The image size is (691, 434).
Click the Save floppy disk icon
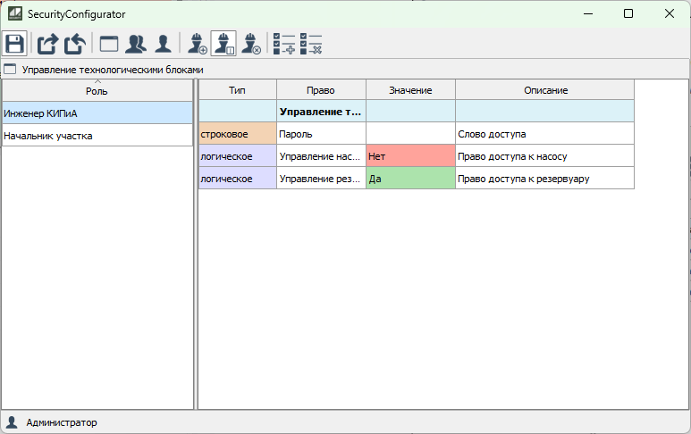pos(14,44)
